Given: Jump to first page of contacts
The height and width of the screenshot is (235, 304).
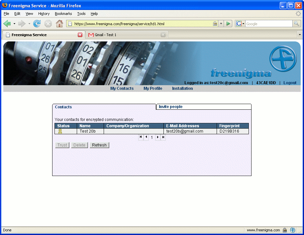Looking at the screenshot, I should [x=141, y=137].
